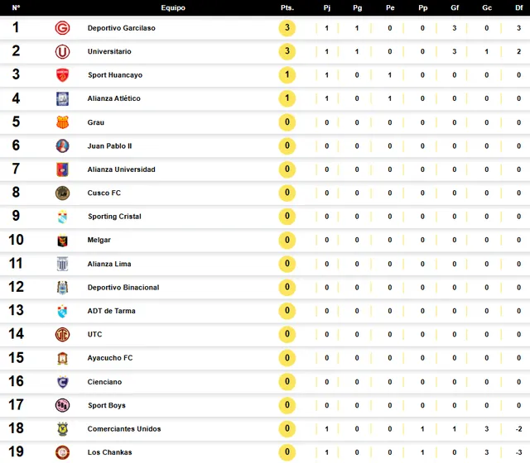Click the Grau striped orange crest

coord(63,122)
